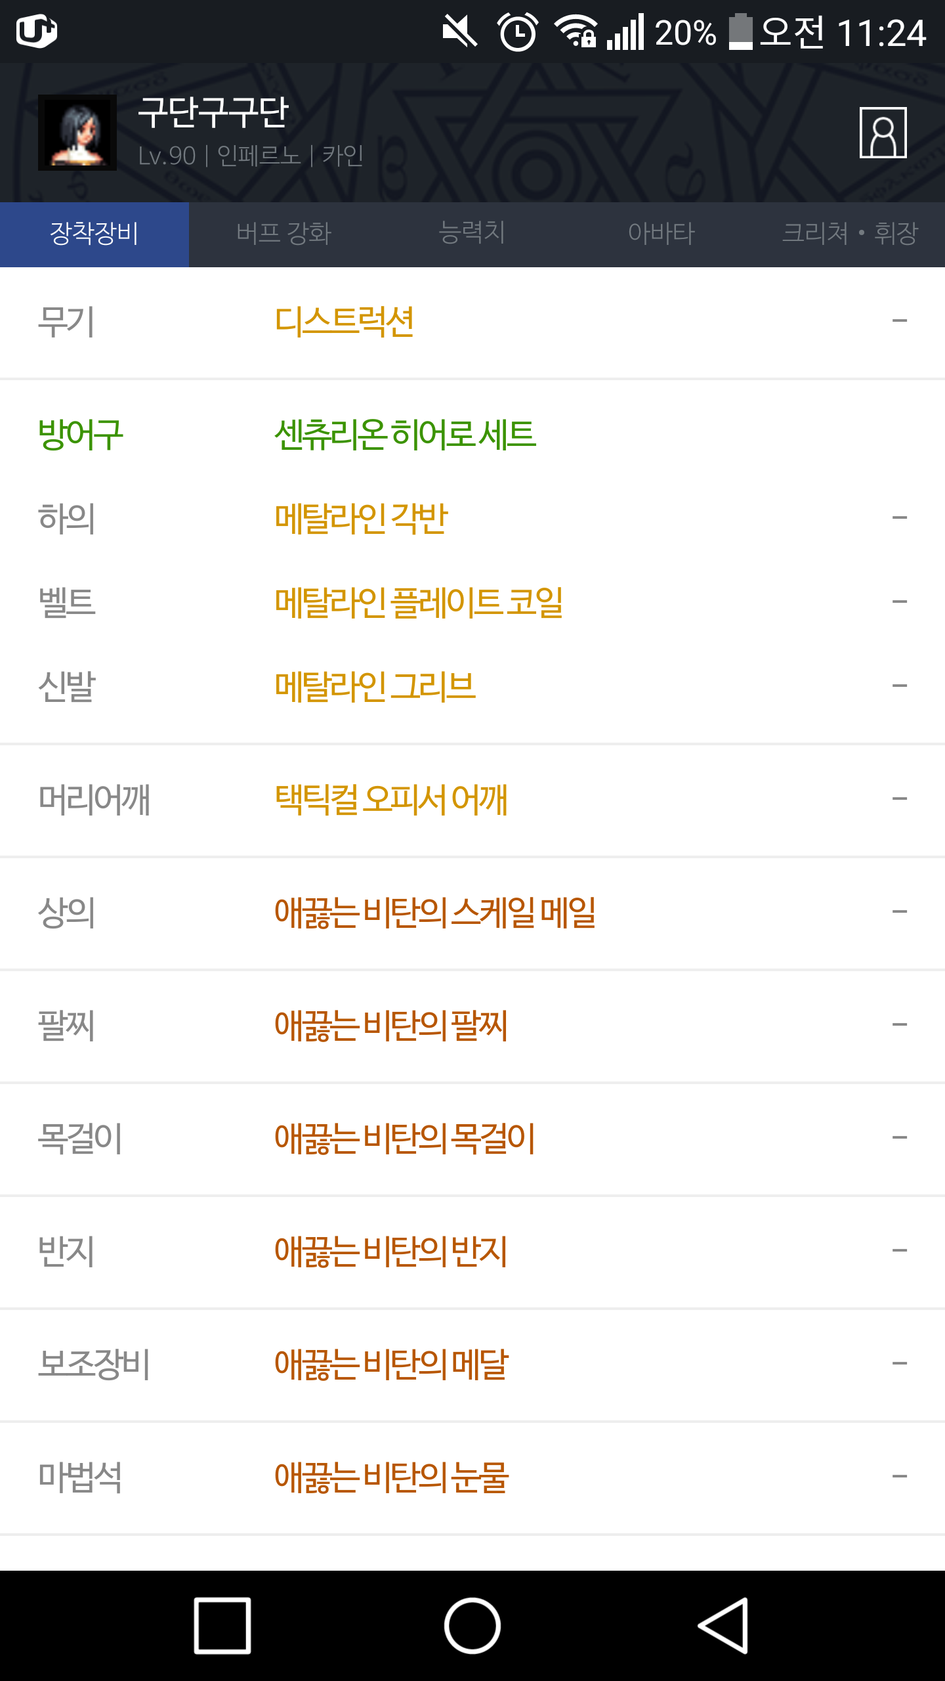
Task: Open the 크리쳐 · 휘장 tab
Action: click(850, 234)
